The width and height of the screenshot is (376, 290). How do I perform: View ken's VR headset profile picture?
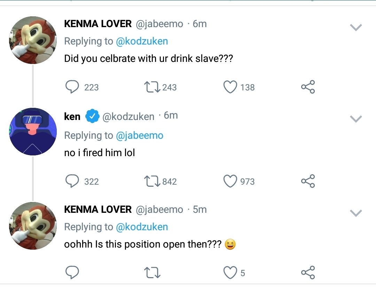point(33,132)
